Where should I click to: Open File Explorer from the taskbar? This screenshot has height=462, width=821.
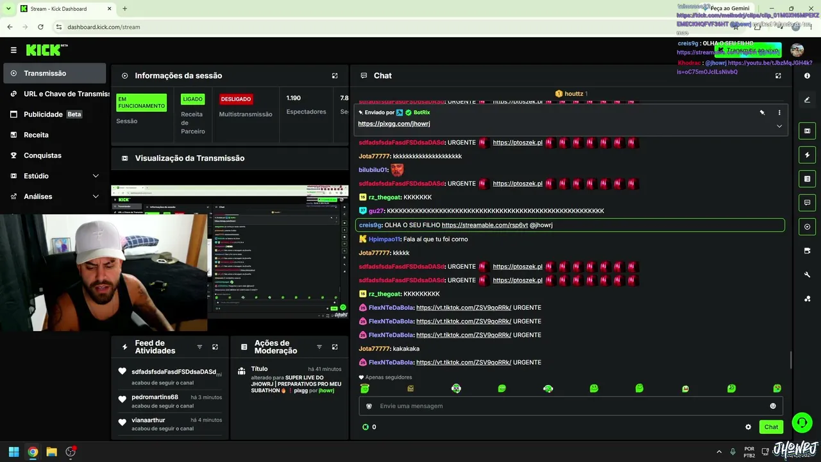(51, 452)
